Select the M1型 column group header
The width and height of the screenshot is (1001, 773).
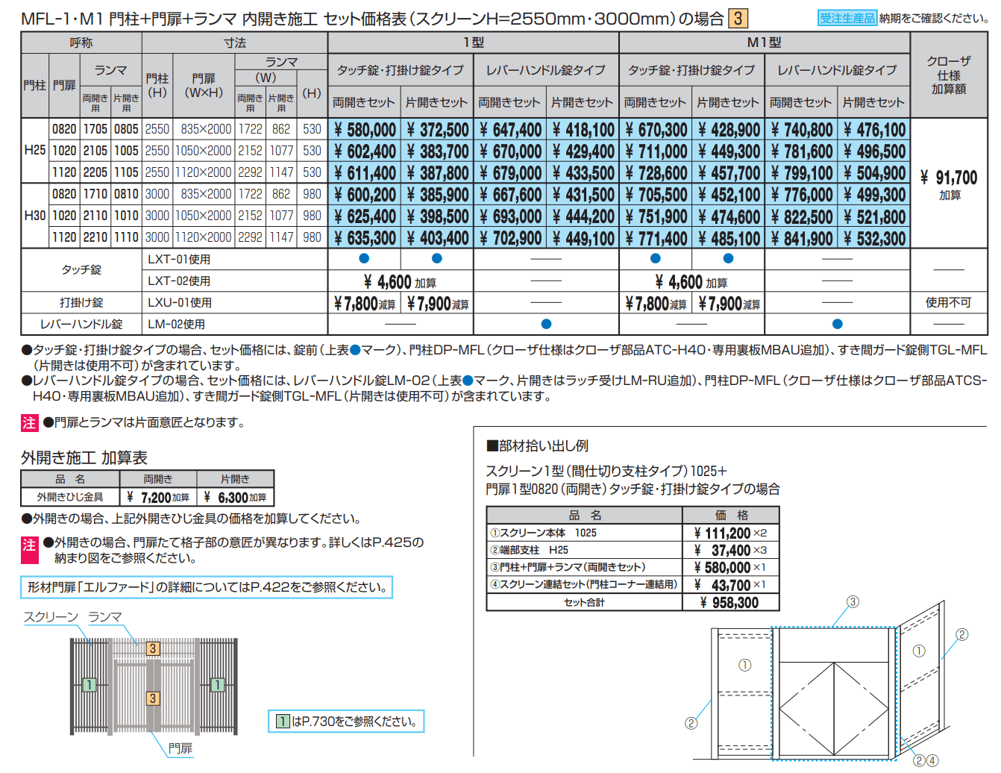tap(764, 43)
